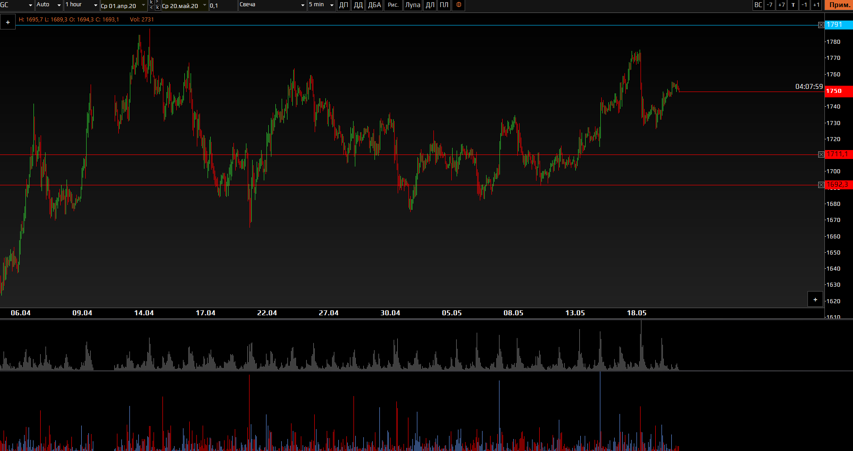Open the start date picker Ср 01.апр.20
The image size is (853, 451).
(x=123, y=6)
